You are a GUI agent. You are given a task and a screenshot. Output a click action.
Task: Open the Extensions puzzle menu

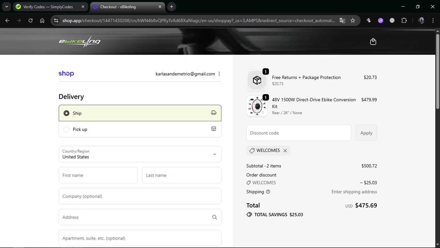click(404, 20)
